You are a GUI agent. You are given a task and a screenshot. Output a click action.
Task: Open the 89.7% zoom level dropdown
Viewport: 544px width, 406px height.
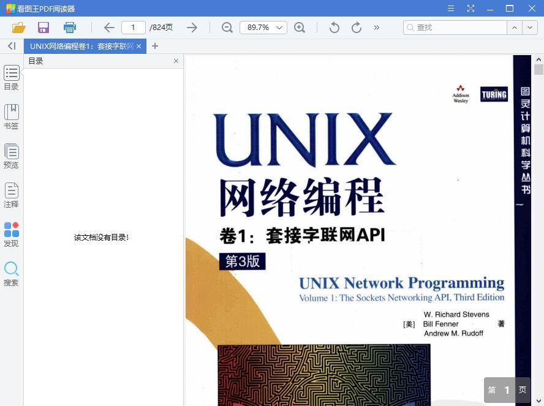(x=263, y=28)
